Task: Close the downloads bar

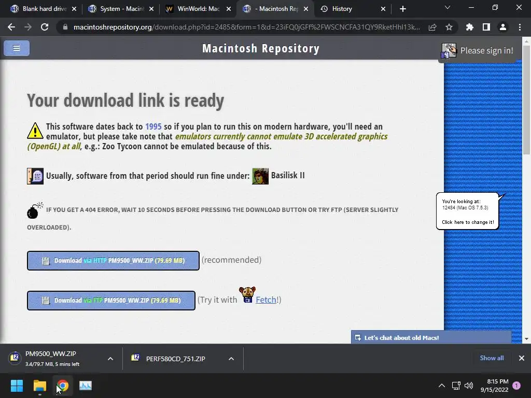Action: coord(522,358)
